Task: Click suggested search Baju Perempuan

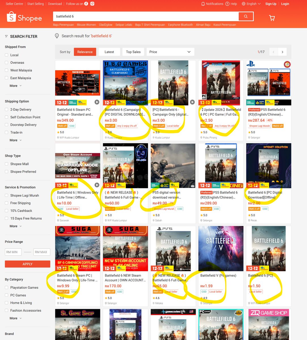Action: tap(63, 25)
